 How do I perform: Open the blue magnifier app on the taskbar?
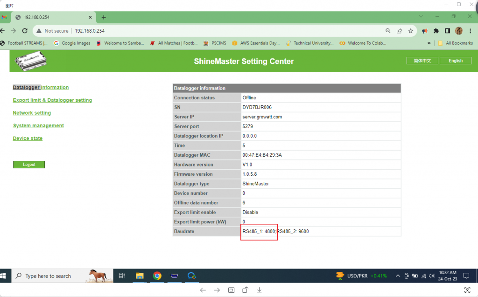[191, 276]
